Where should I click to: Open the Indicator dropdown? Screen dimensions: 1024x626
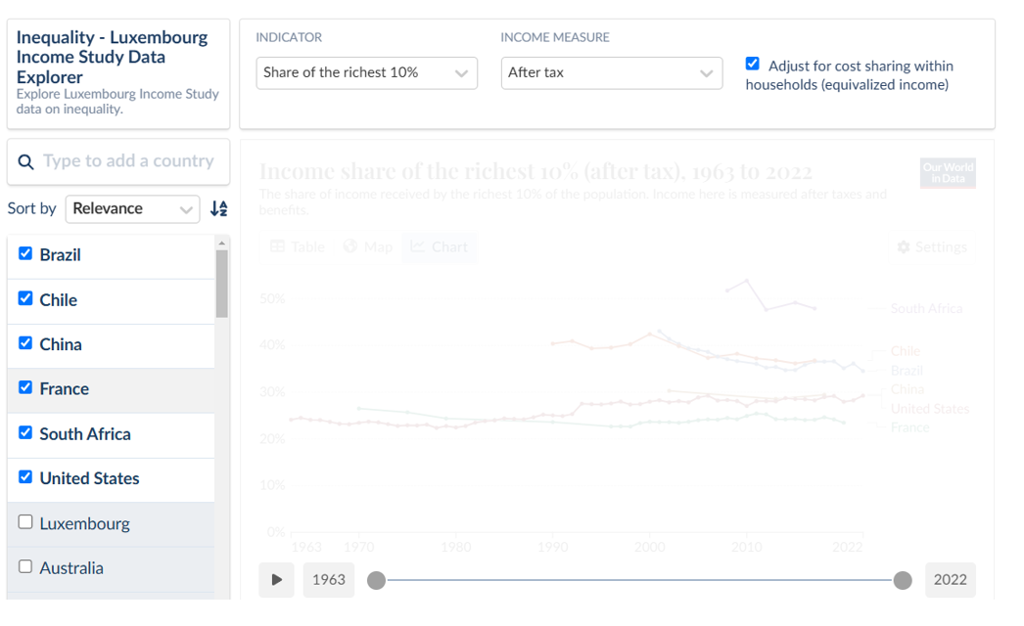pos(366,73)
